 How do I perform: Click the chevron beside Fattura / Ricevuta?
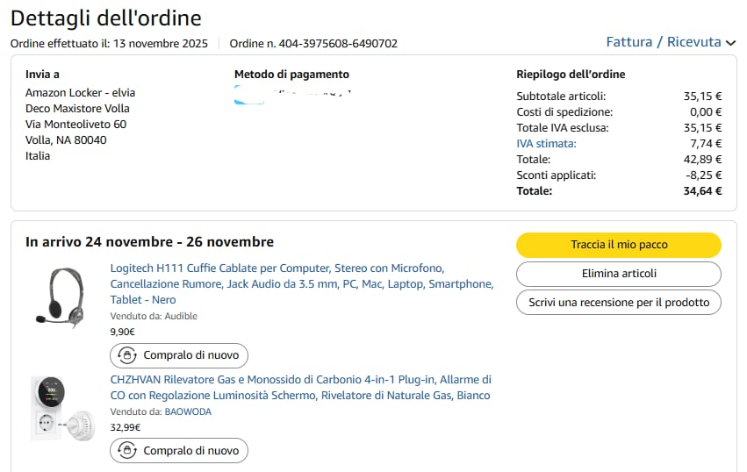(x=731, y=43)
